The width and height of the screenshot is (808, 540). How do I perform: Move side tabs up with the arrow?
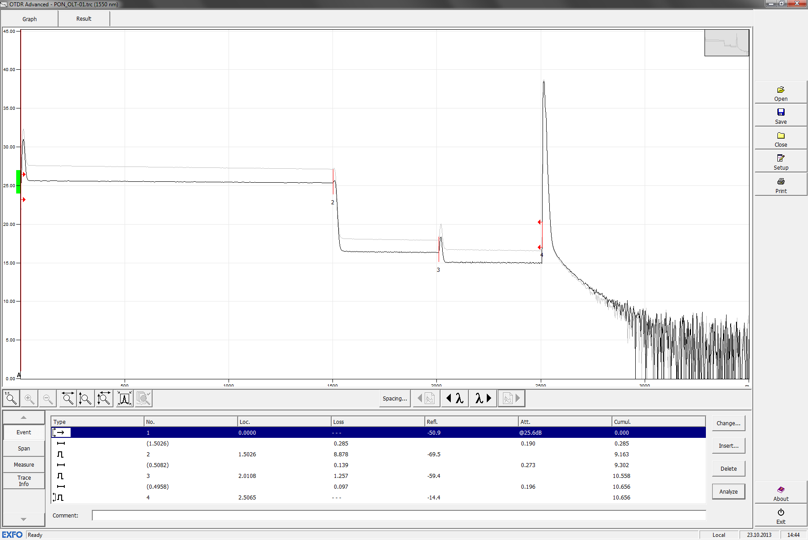24,418
